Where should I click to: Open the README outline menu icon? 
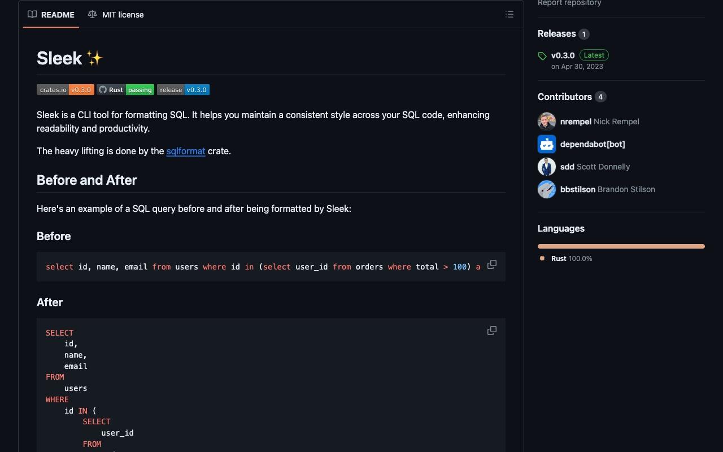(509, 15)
